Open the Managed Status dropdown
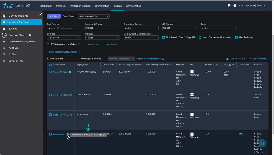 point(102,28)
